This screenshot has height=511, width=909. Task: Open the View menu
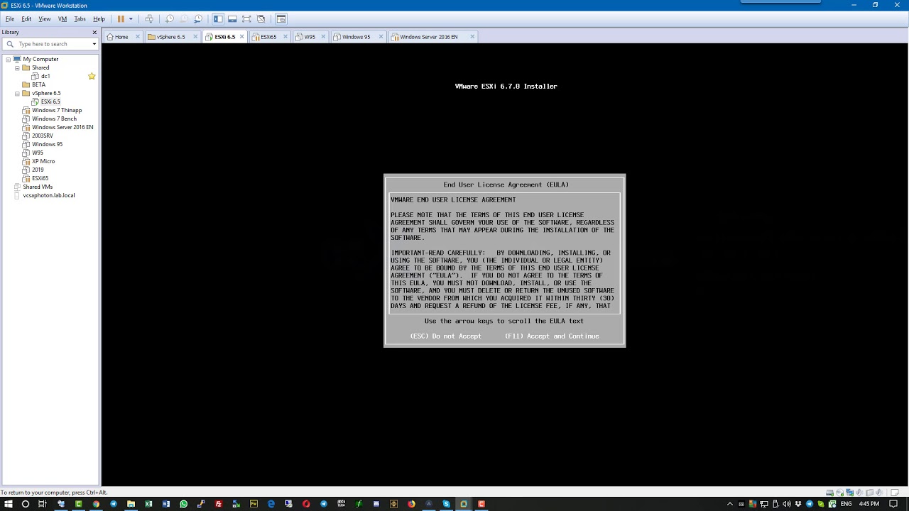[45, 19]
